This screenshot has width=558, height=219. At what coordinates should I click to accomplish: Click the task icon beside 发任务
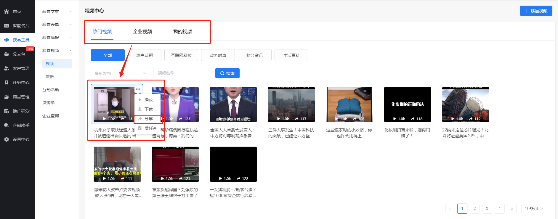coord(140,128)
